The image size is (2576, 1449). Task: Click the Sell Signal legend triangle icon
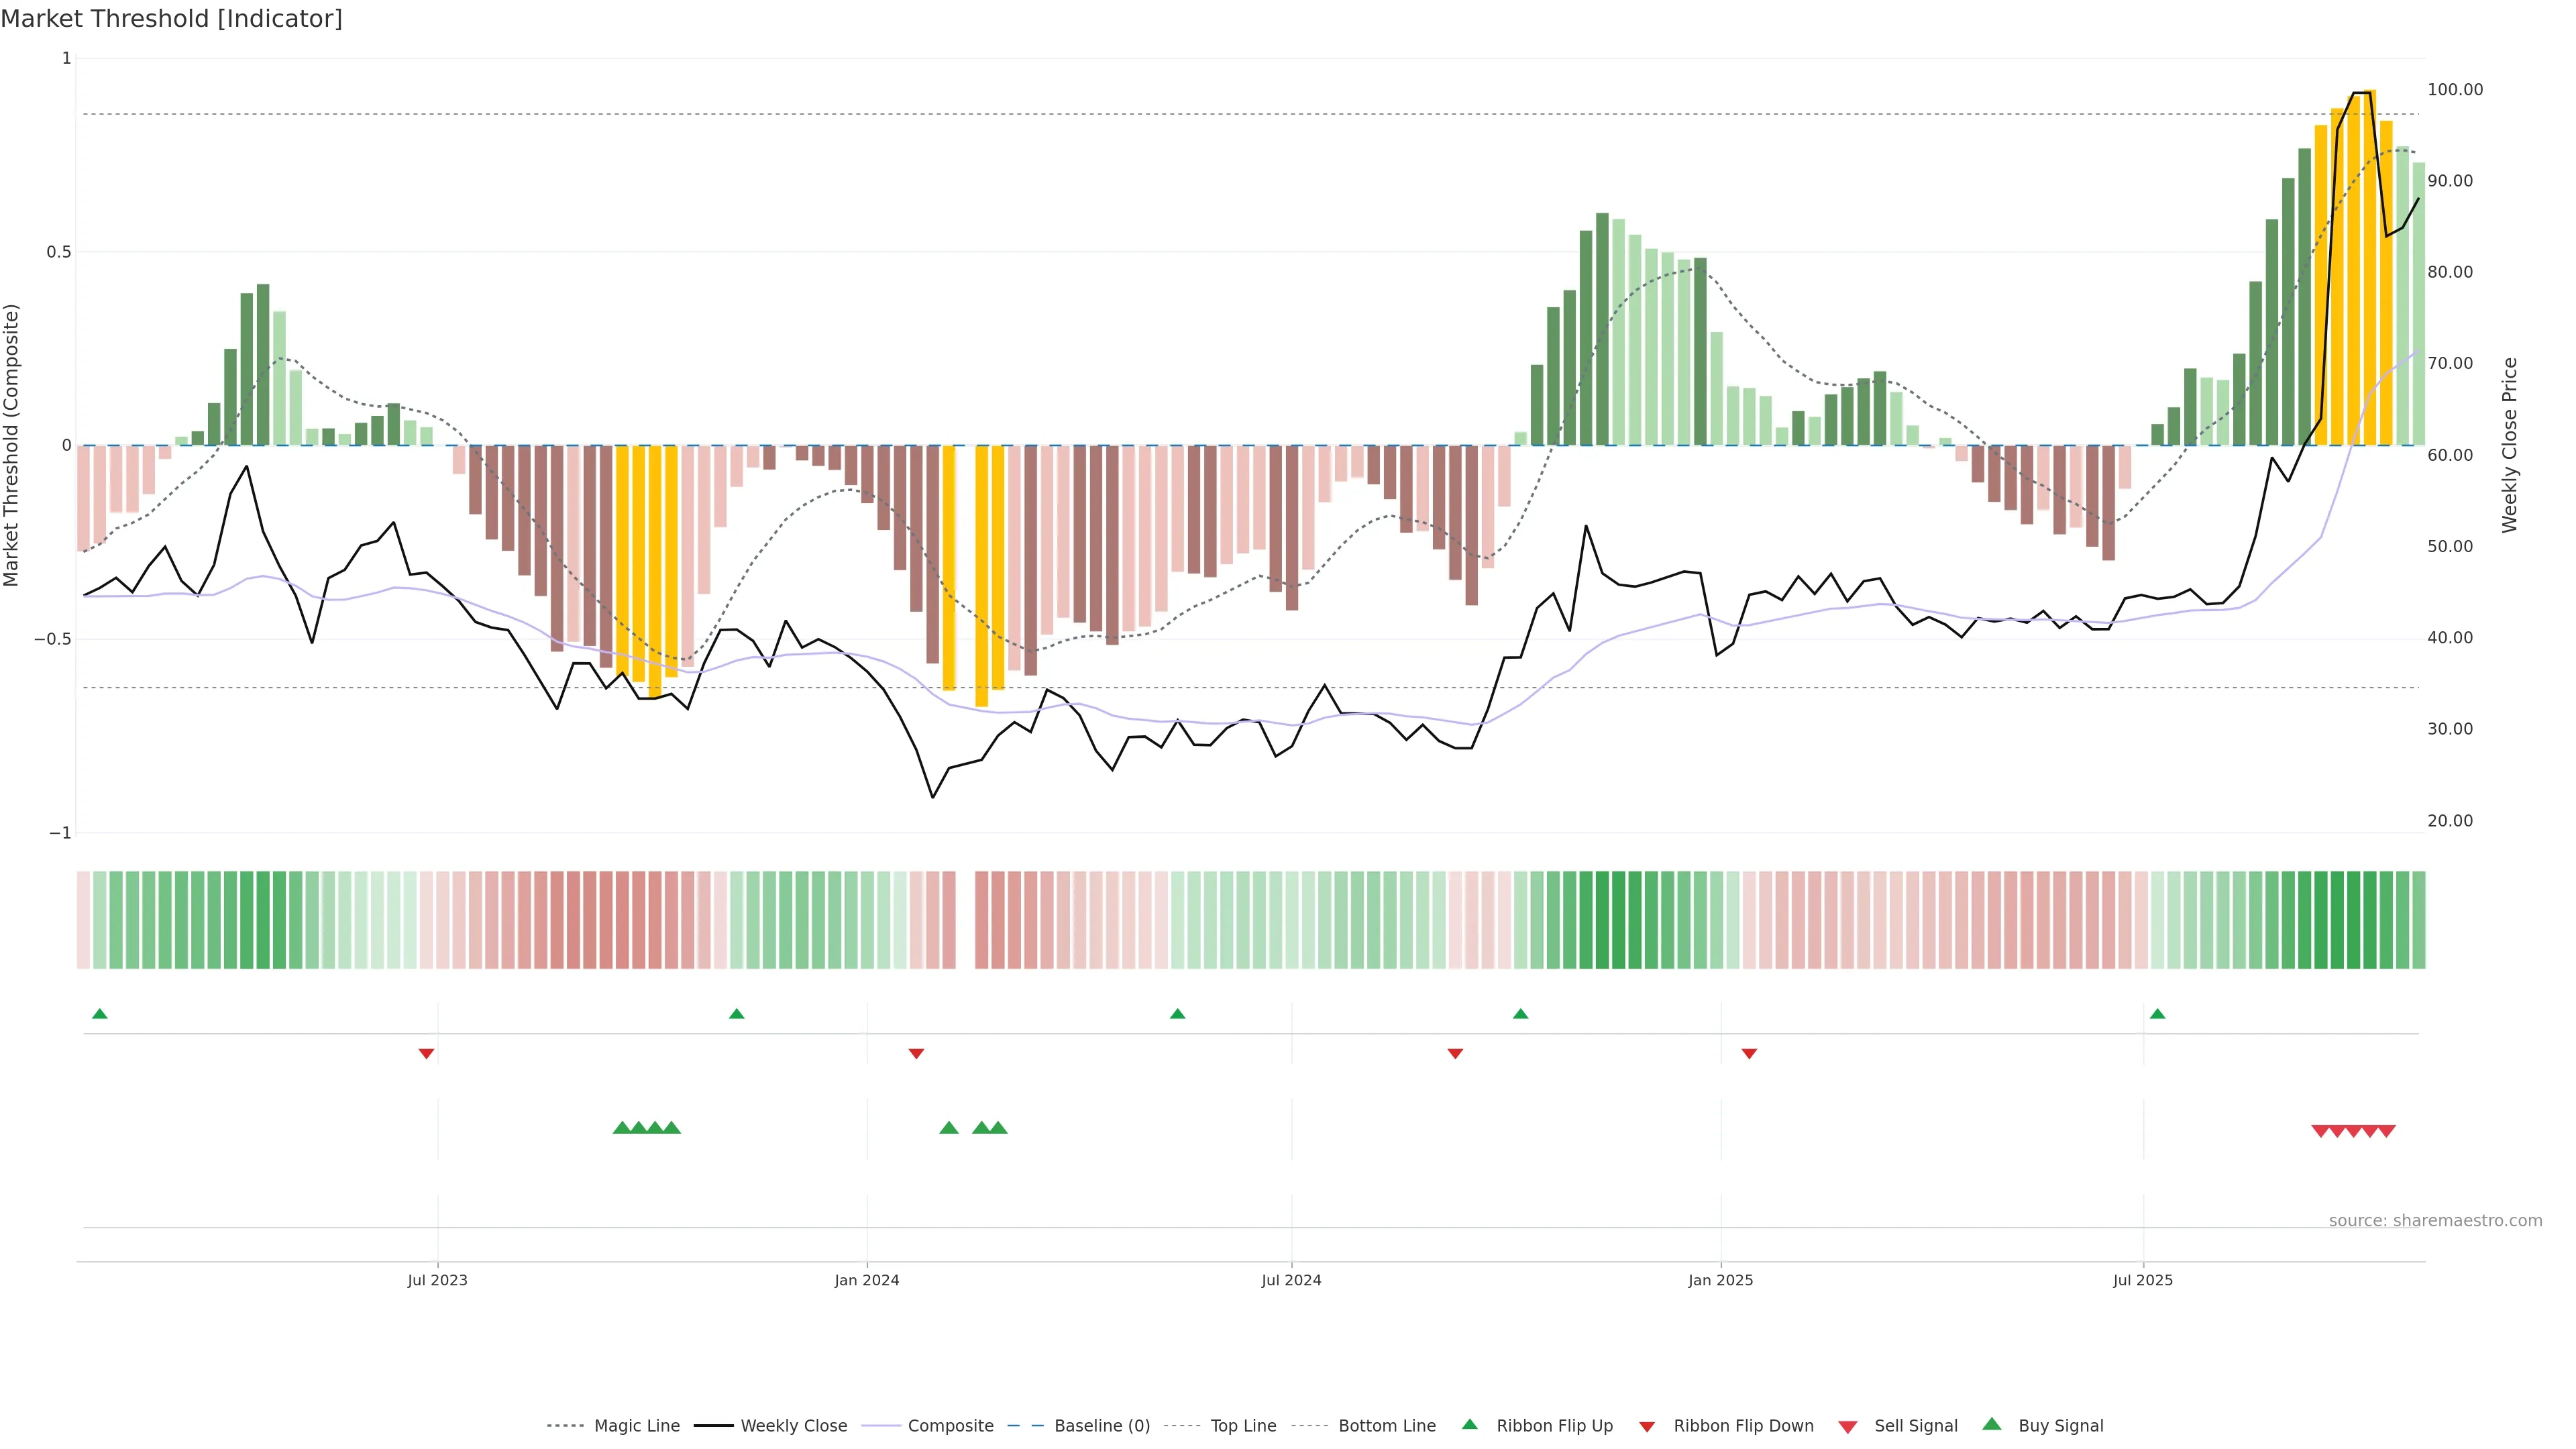[1847, 1427]
